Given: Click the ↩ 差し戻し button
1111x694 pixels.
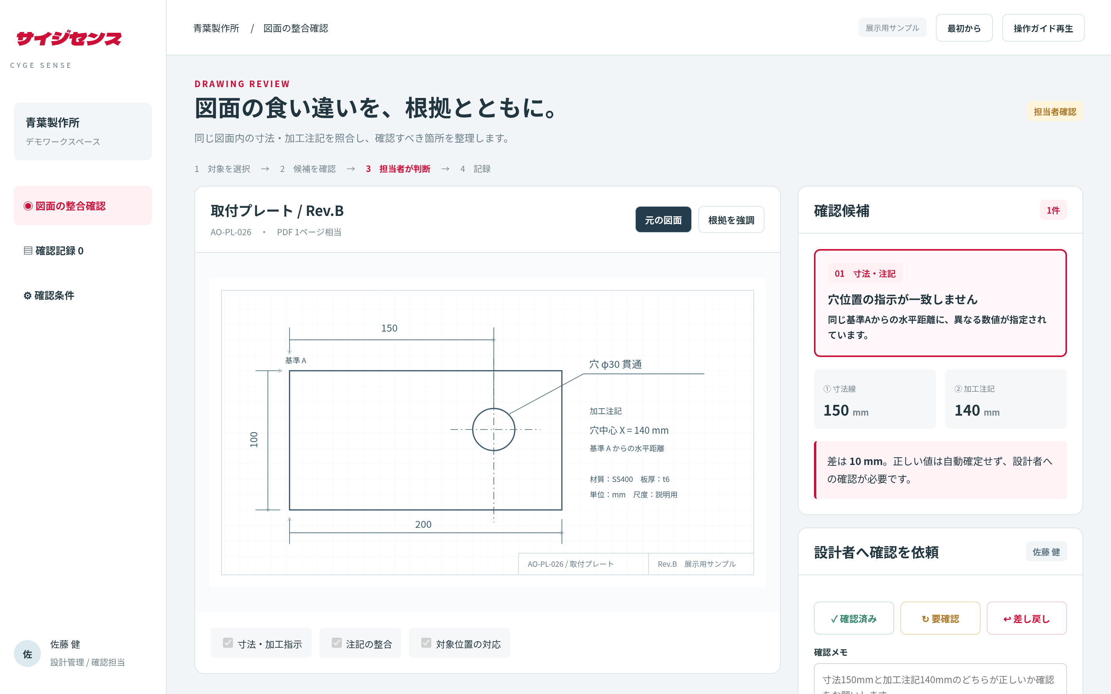Looking at the screenshot, I should click(1027, 618).
